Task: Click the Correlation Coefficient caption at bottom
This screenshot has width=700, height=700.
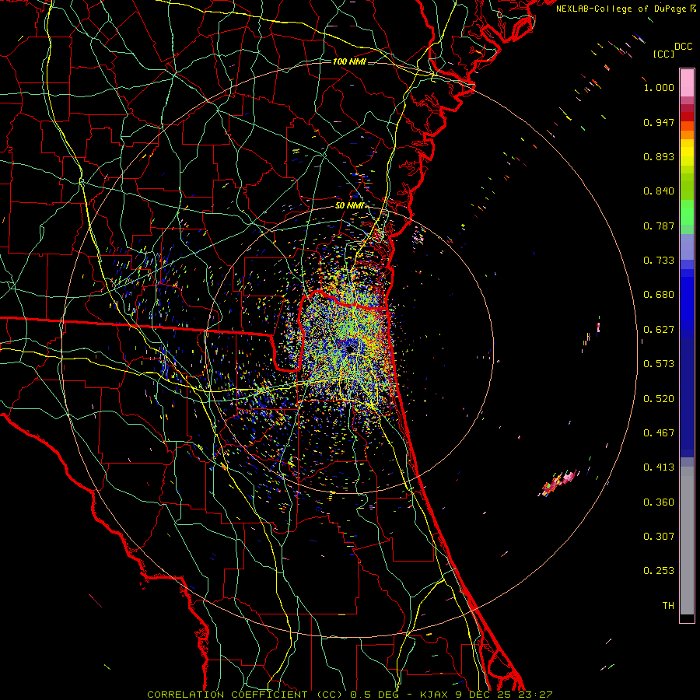Action: pos(349,695)
